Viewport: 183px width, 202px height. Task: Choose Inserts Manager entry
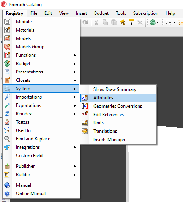click(118, 140)
